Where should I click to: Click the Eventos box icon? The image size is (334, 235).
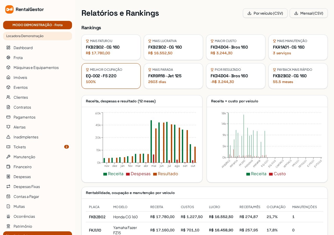8,87
